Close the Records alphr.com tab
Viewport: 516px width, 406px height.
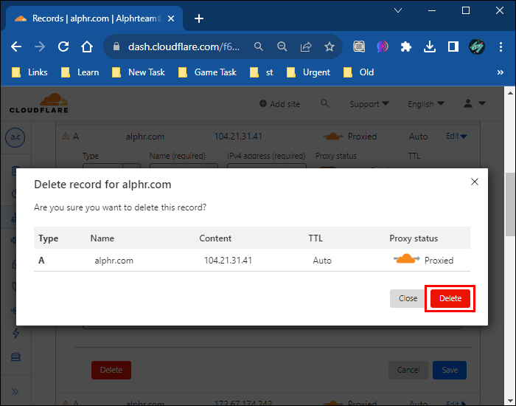click(171, 18)
